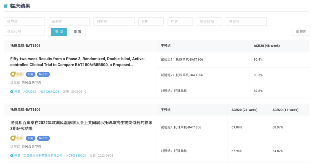The width and height of the screenshot is (313, 166).
Task: Click the 对照药 filter input field
Action: (x=114, y=21)
